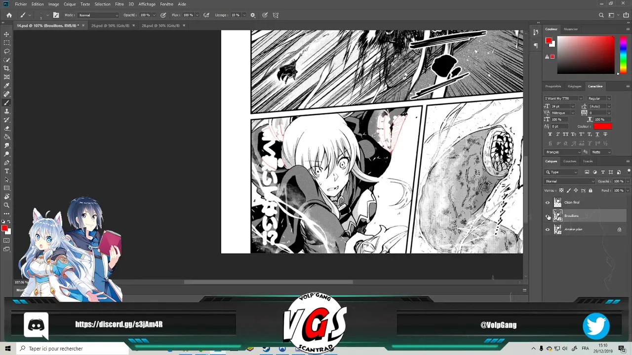
Task: Click the foreground color swatch in Couleur panel
Action: 548,41
